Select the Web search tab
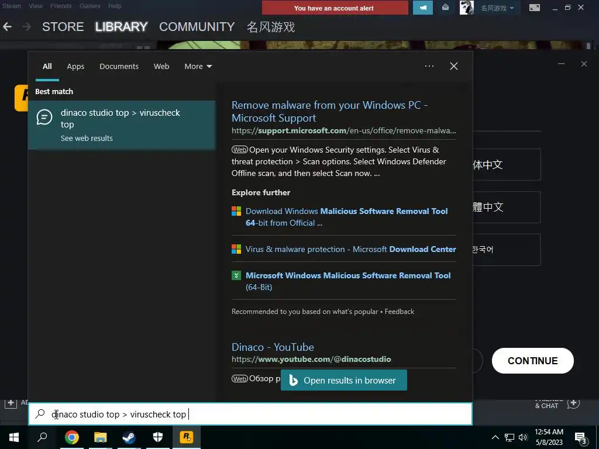This screenshot has width=599, height=449. 161,67
